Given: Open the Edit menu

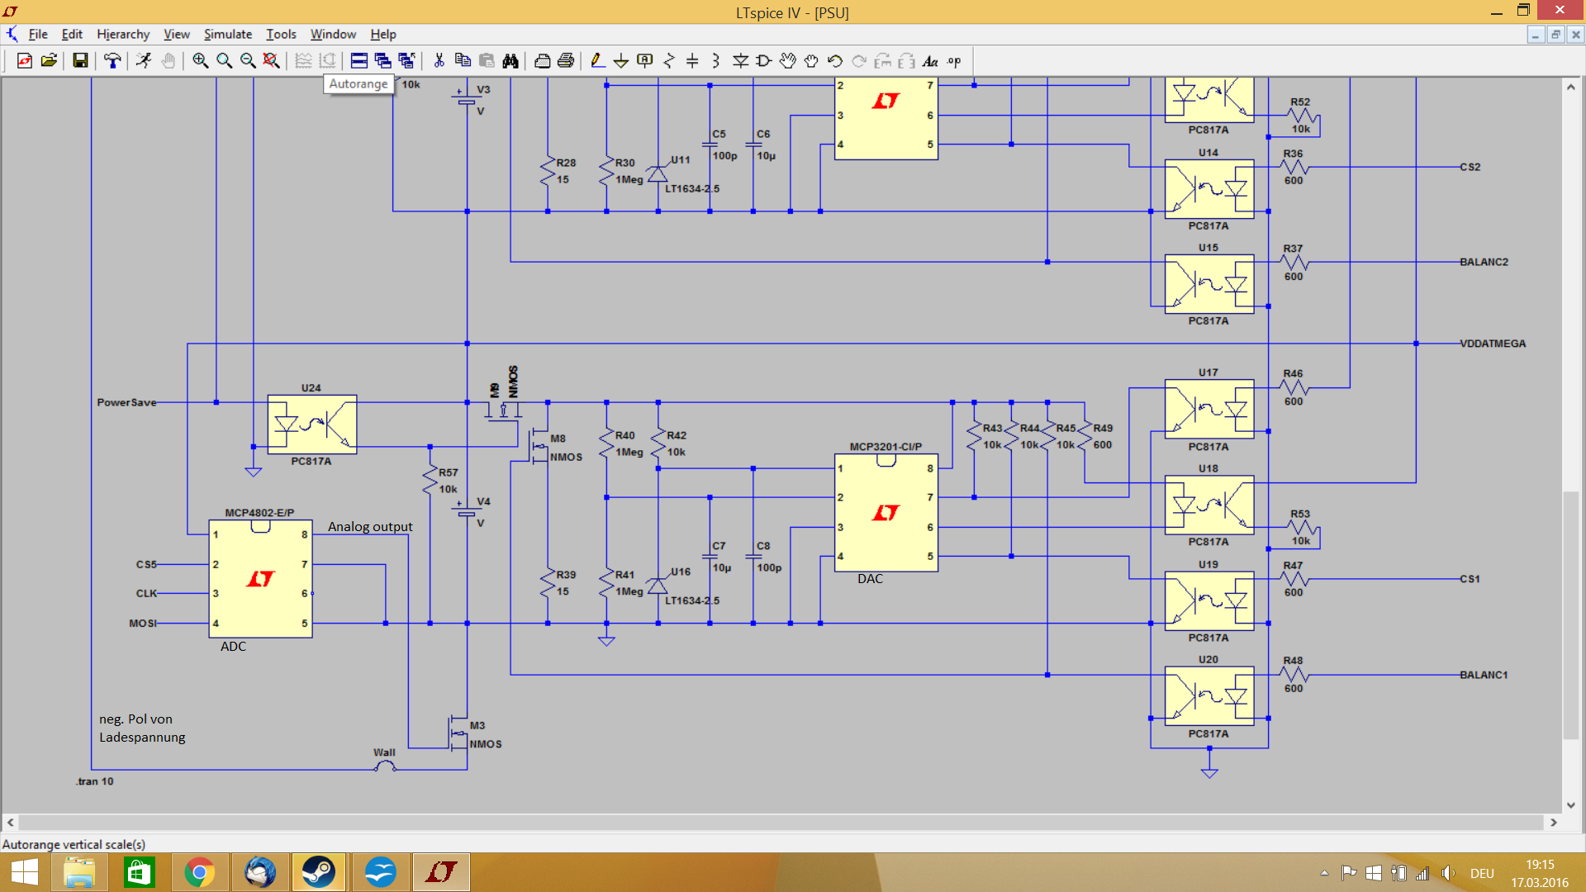Looking at the screenshot, I should tap(72, 34).
